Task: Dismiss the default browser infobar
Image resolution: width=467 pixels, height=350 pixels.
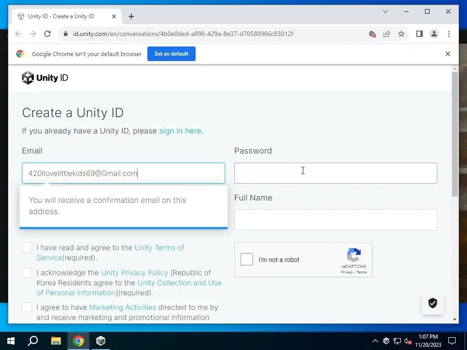Action: click(x=448, y=54)
